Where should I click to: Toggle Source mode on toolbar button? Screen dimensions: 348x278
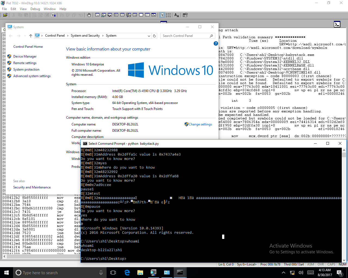coord(162,15)
